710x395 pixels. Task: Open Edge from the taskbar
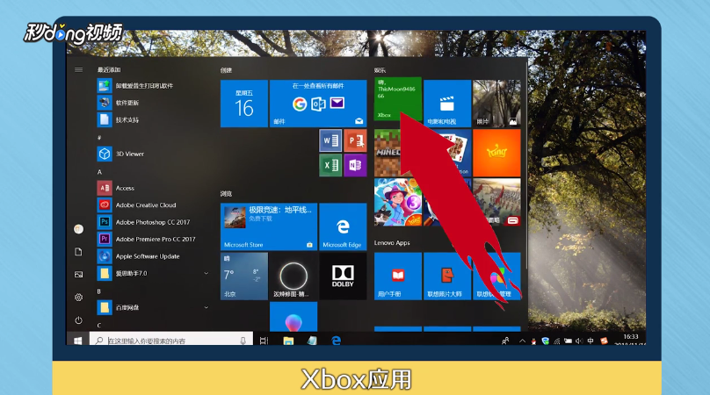(336, 341)
